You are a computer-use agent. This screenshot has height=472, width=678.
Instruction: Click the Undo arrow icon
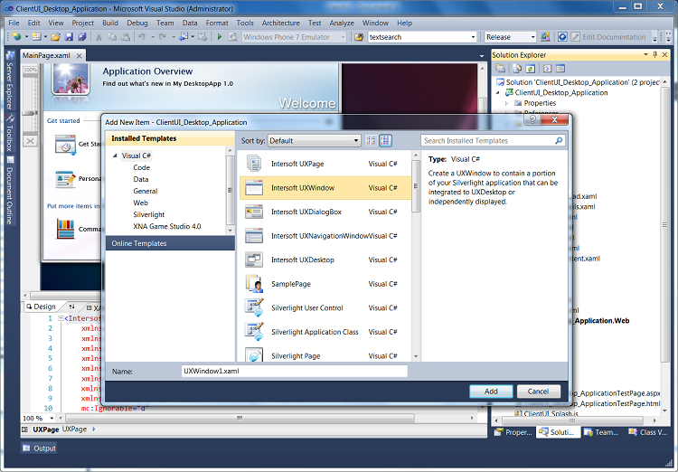coord(142,37)
